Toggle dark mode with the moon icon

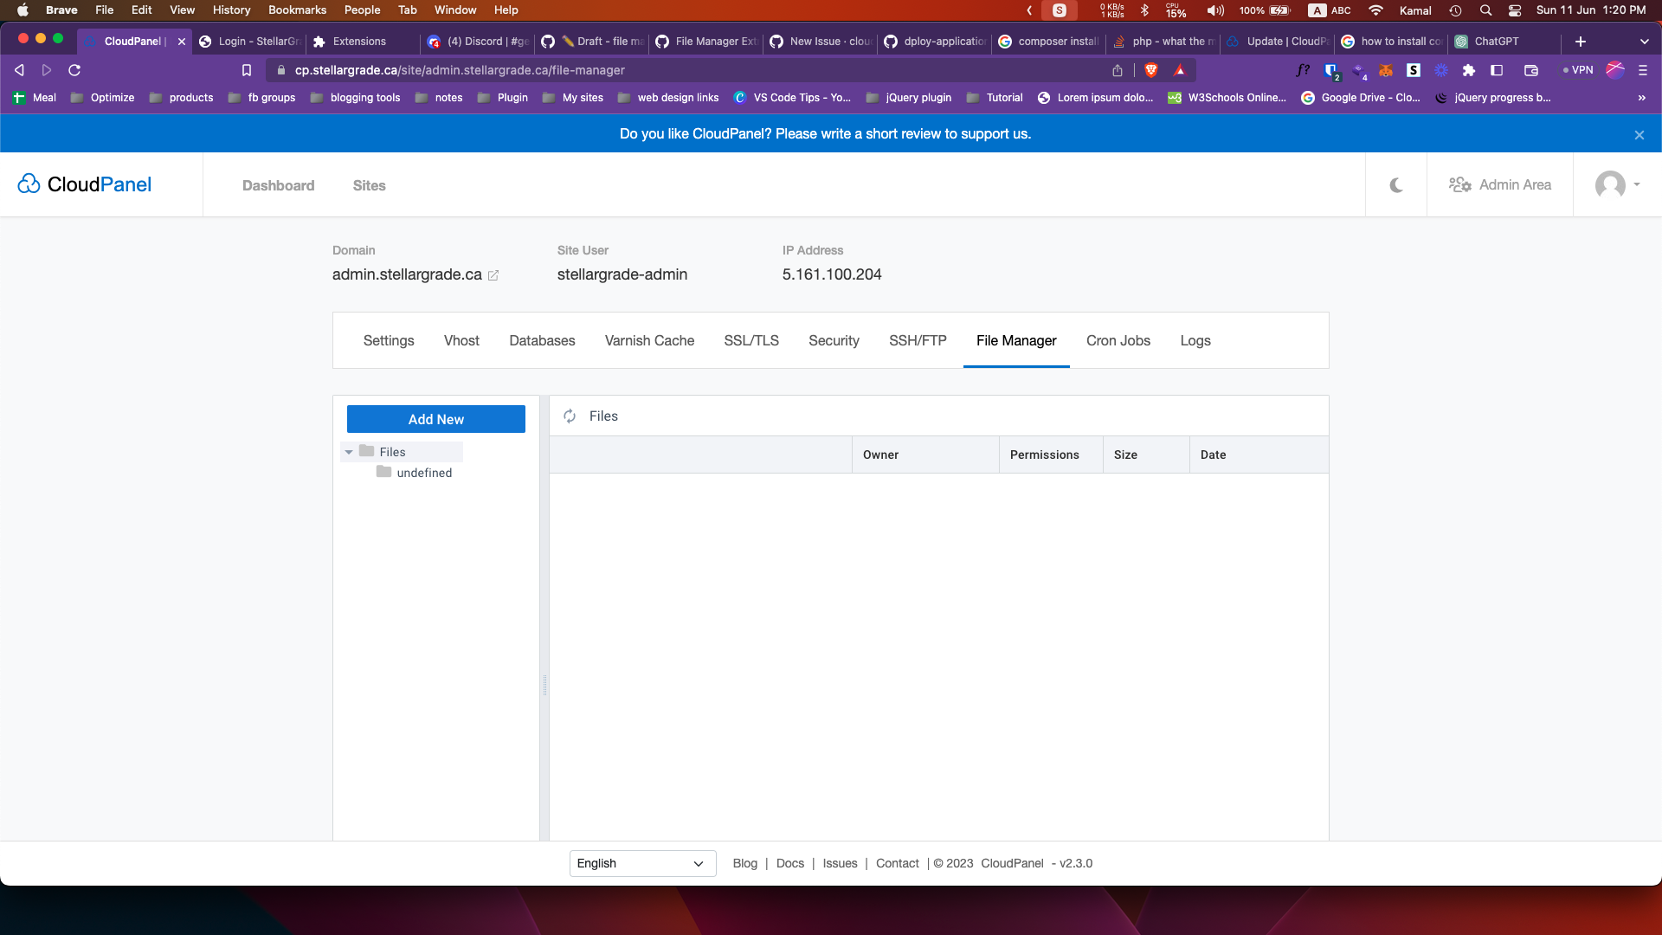(1395, 184)
